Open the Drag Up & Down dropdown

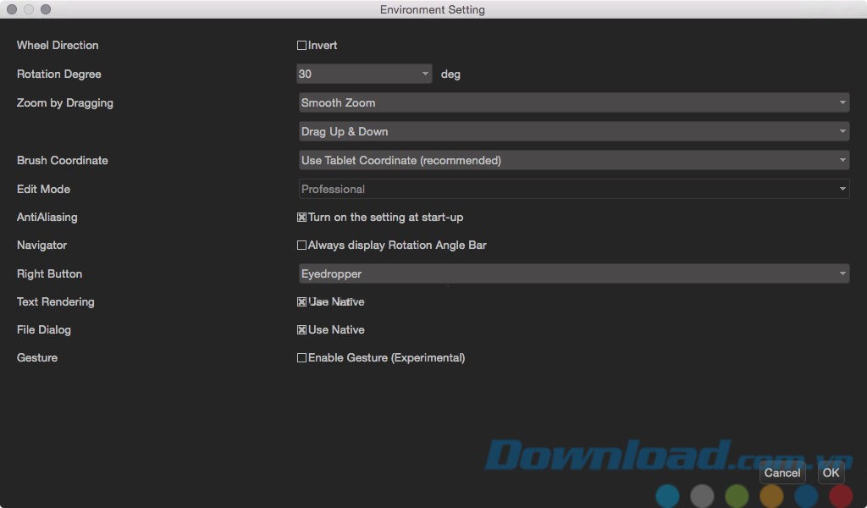[x=573, y=132]
